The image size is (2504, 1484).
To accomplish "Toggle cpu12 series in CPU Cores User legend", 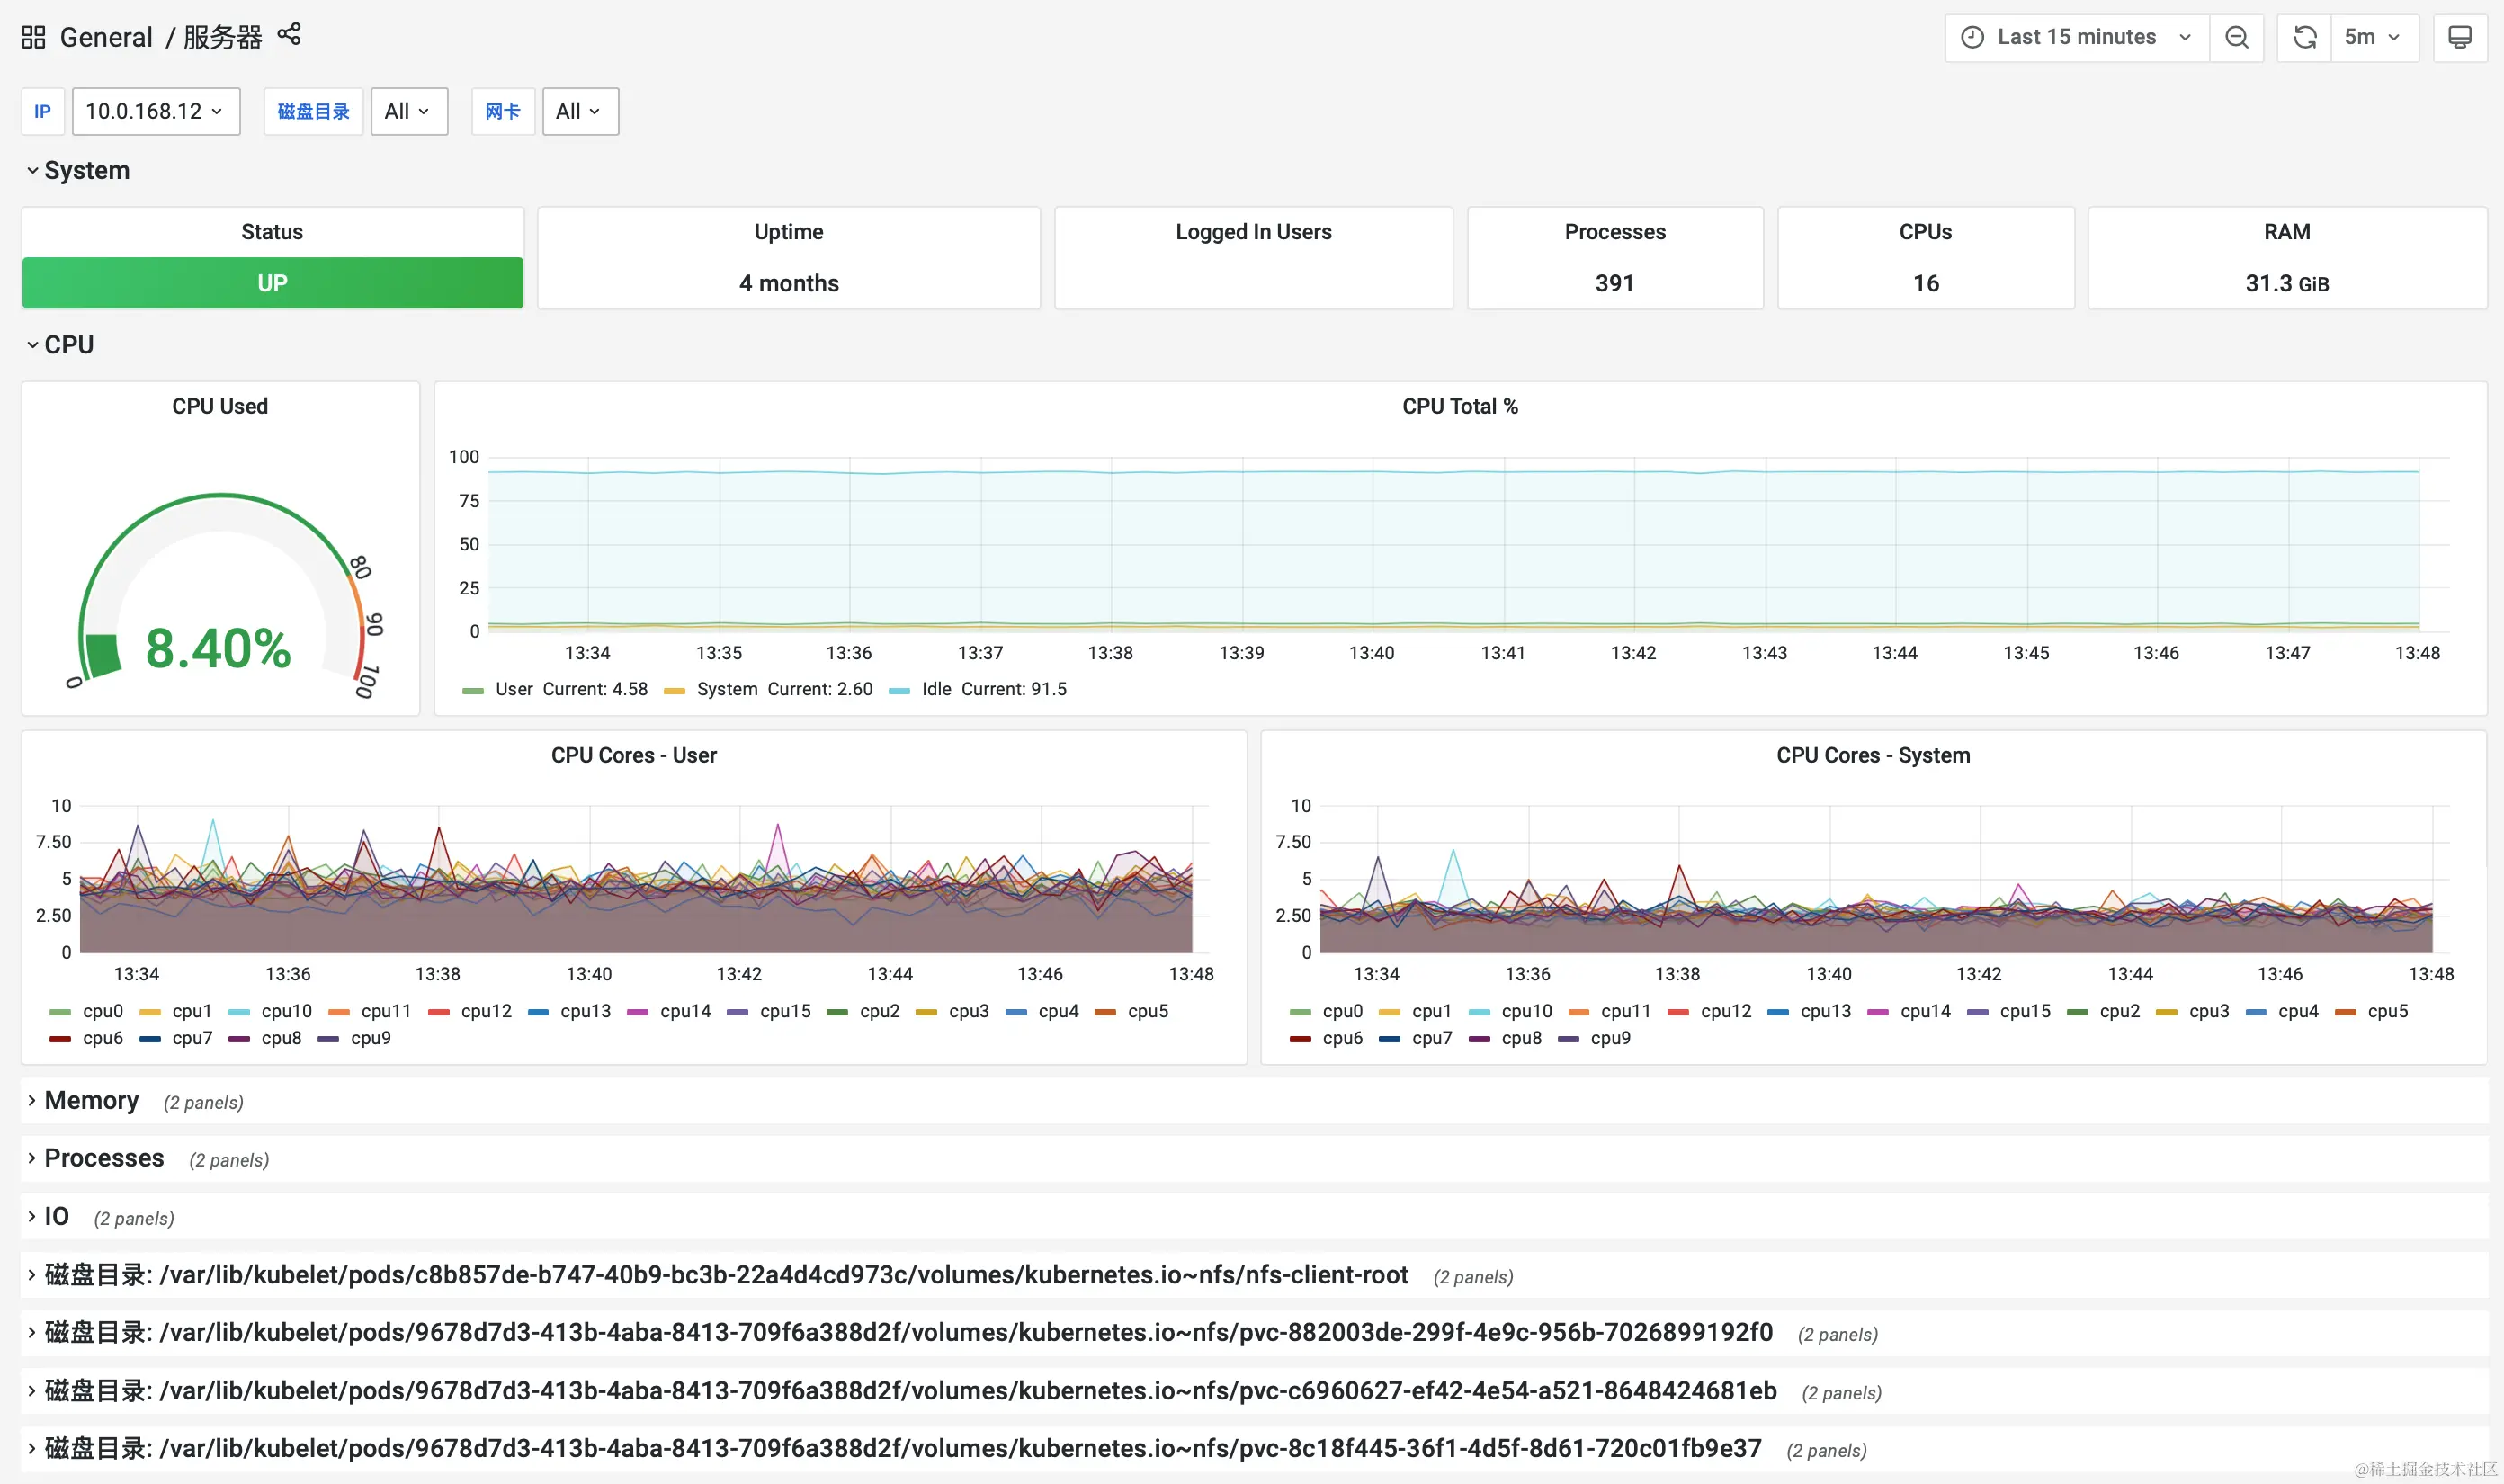I will (x=485, y=1011).
